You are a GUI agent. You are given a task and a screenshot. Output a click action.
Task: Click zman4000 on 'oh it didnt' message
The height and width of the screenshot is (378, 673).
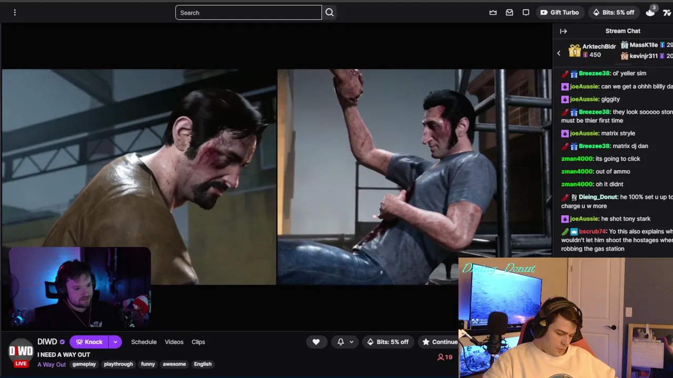[x=577, y=184]
